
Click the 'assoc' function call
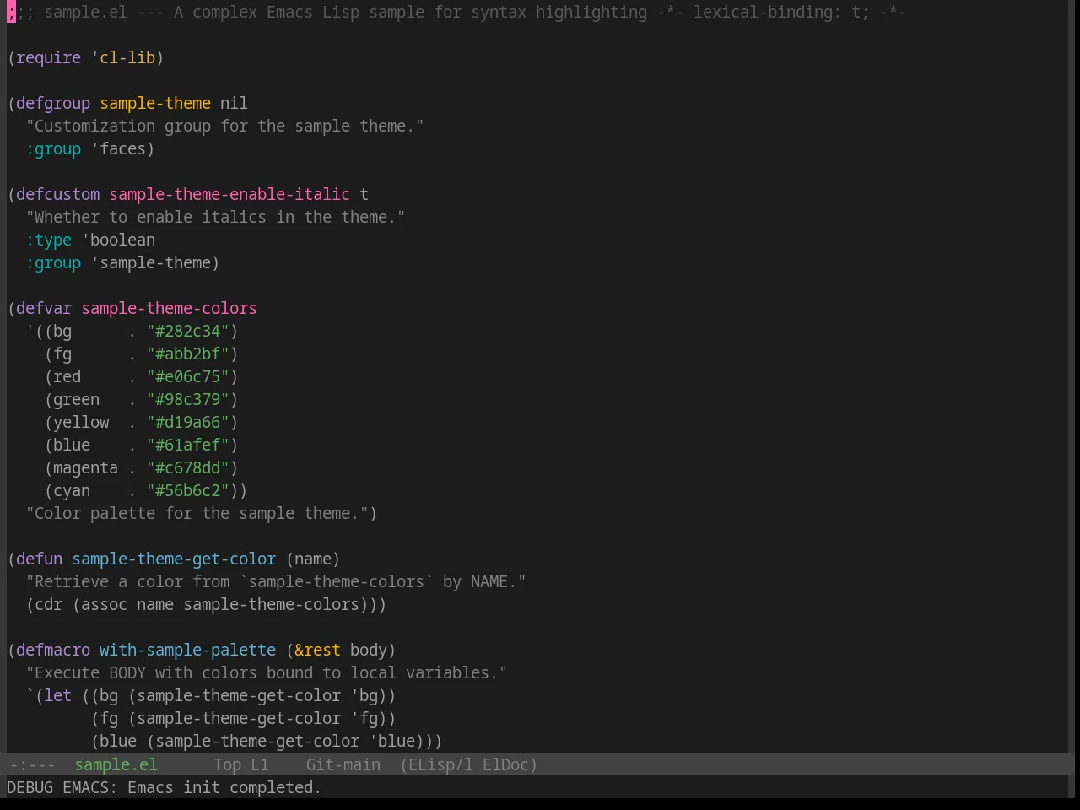click(104, 604)
